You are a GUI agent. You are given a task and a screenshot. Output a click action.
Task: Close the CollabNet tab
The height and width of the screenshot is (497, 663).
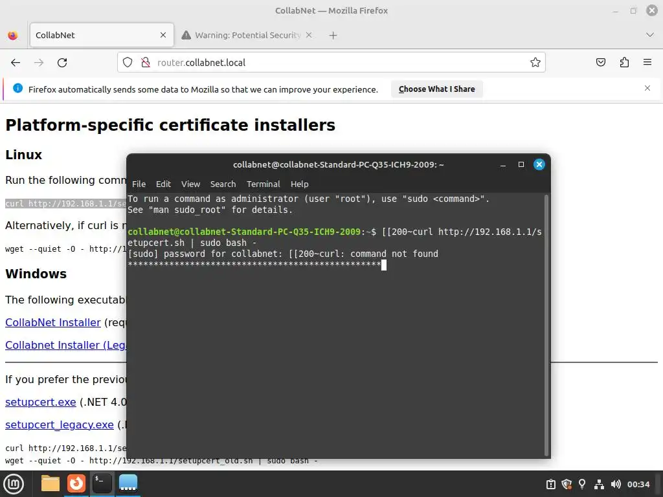click(163, 35)
